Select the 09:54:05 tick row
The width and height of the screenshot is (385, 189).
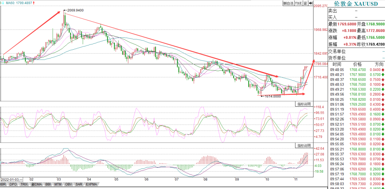[356, 134]
